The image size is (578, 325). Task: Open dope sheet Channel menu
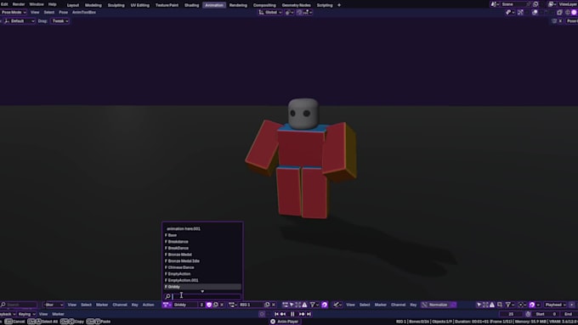(x=120, y=305)
